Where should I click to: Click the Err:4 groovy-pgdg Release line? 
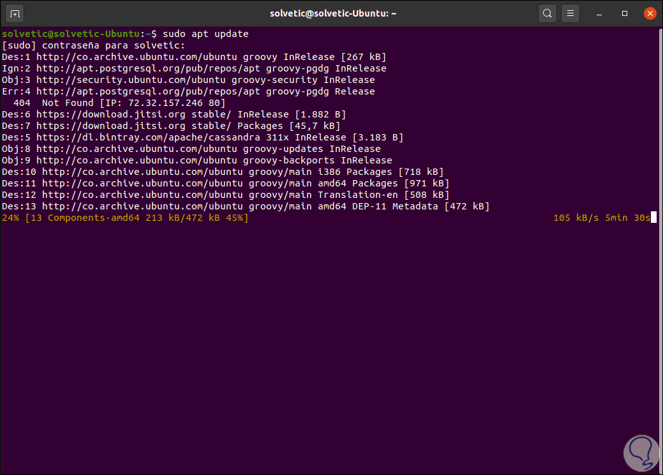pyautogui.click(x=188, y=91)
